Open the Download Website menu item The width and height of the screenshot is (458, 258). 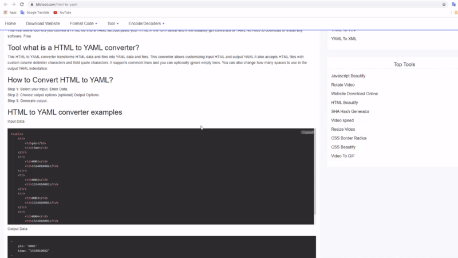click(43, 24)
